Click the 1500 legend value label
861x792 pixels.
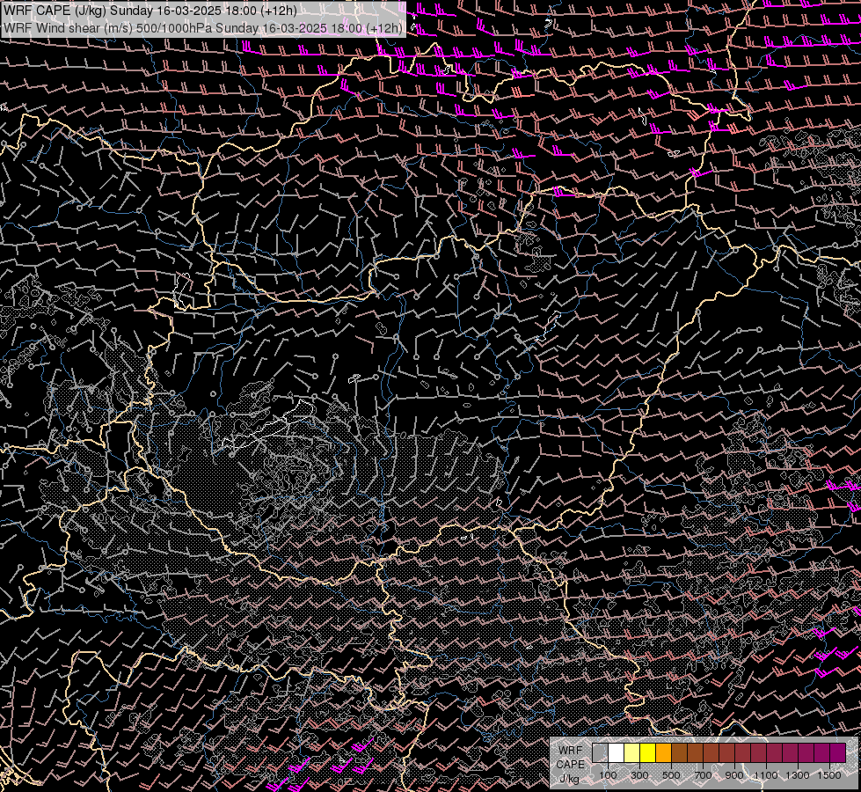(x=829, y=775)
